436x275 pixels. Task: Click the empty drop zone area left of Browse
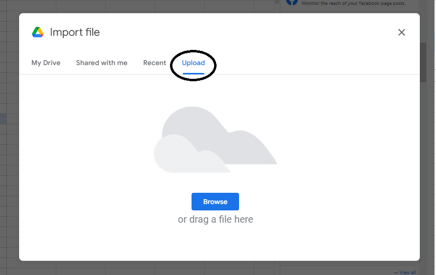point(98,202)
